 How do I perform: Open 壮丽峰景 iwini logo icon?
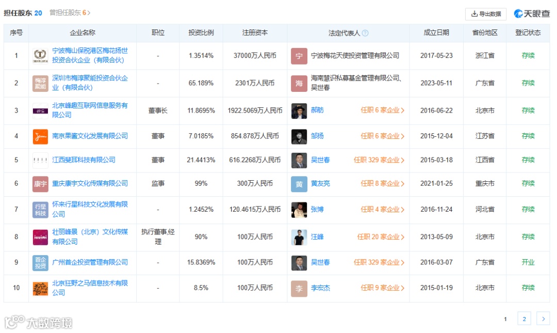pos(41,237)
